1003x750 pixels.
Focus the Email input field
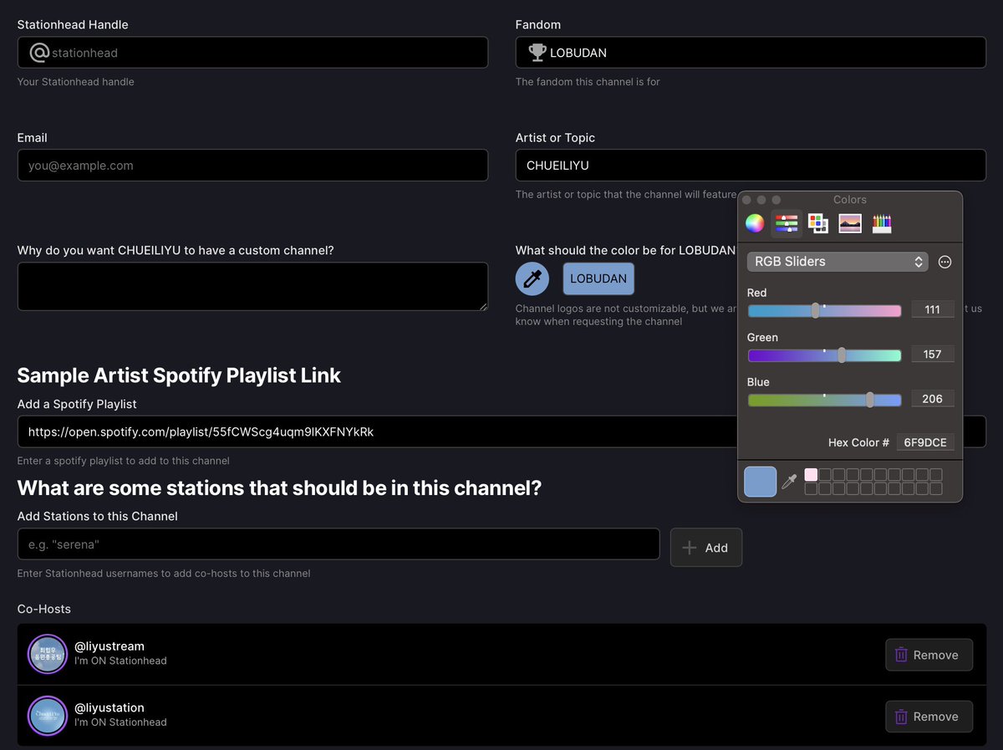(x=251, y=165)
